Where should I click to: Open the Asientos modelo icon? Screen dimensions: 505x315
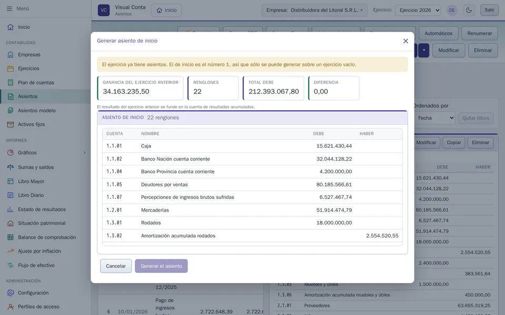click(11, 111)
